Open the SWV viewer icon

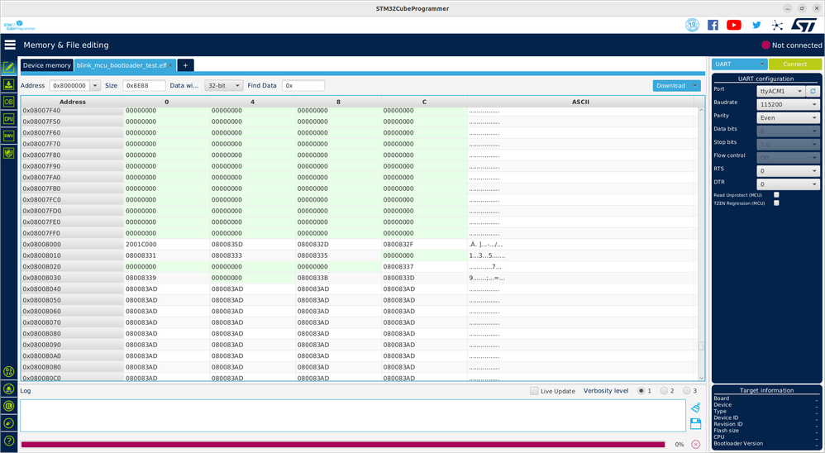click(x=8, y=136)
